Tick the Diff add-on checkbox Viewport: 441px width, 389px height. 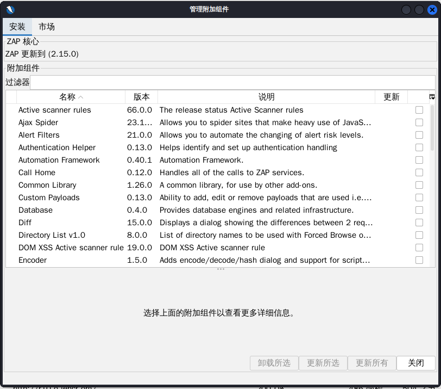tap(419, 223)
